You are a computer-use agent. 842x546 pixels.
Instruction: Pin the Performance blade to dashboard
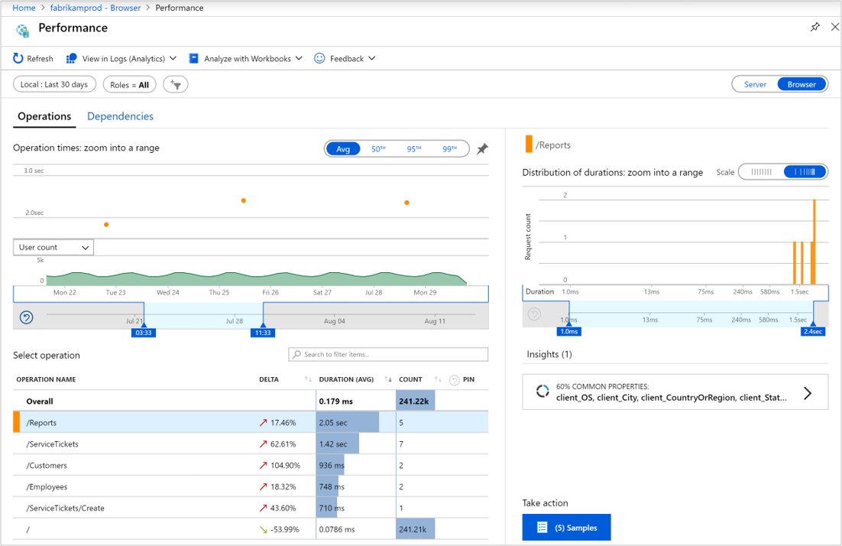coord(814,27)
